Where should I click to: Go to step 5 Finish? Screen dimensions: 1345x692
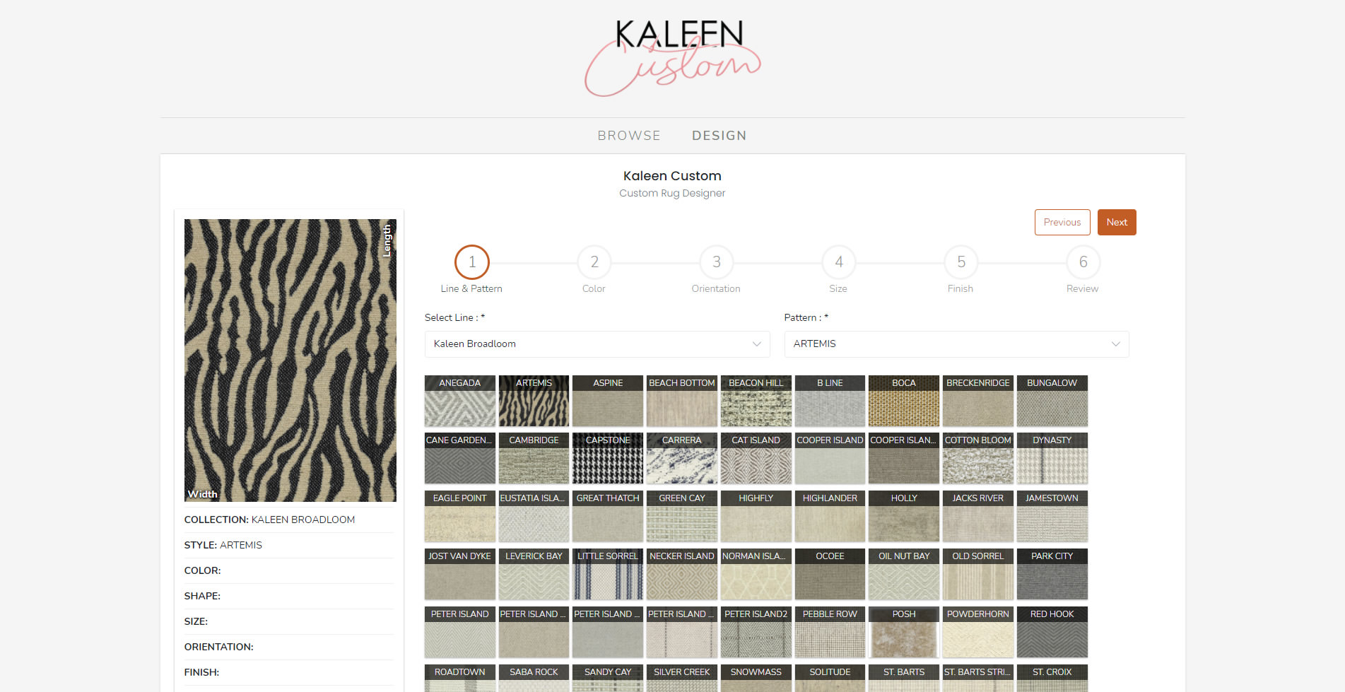(961, 262)
